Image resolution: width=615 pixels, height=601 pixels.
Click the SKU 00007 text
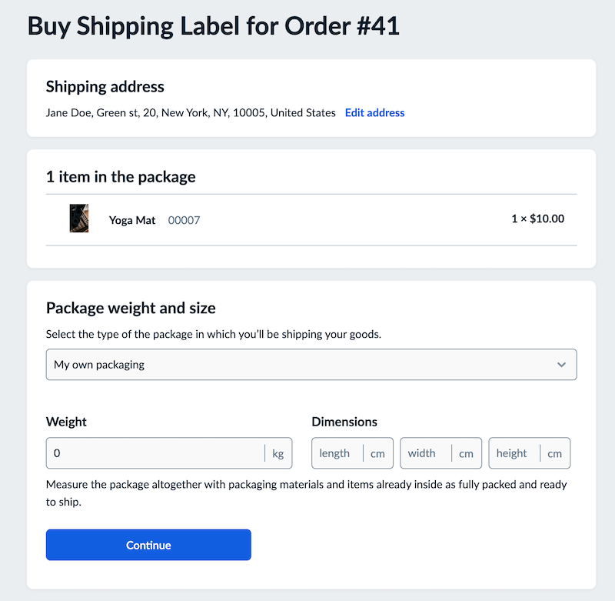pos(184,220)
